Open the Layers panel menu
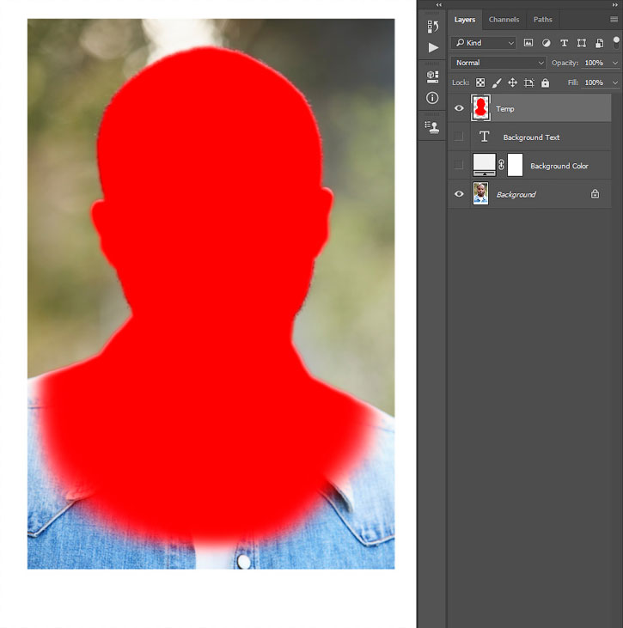Image resolution: width=623 pixels, height=628 pixels. coord(614,19)
